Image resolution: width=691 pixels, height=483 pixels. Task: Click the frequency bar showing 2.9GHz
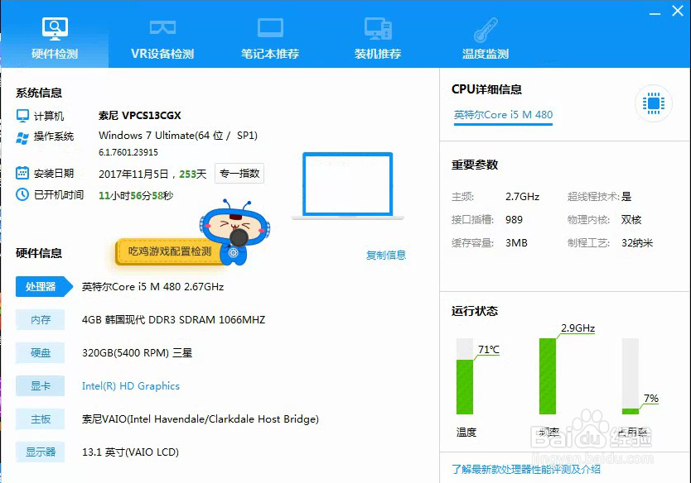pos(548,376)
